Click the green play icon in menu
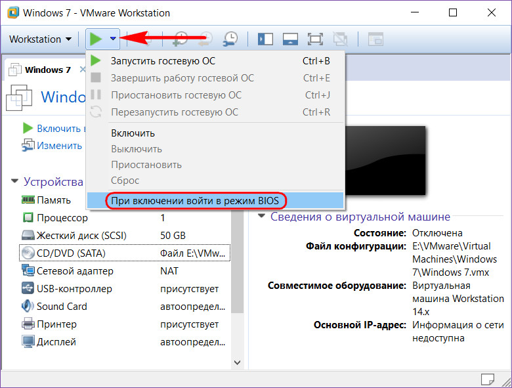The image size is (512, 388). pyautogui.click(x=95, y=60)
